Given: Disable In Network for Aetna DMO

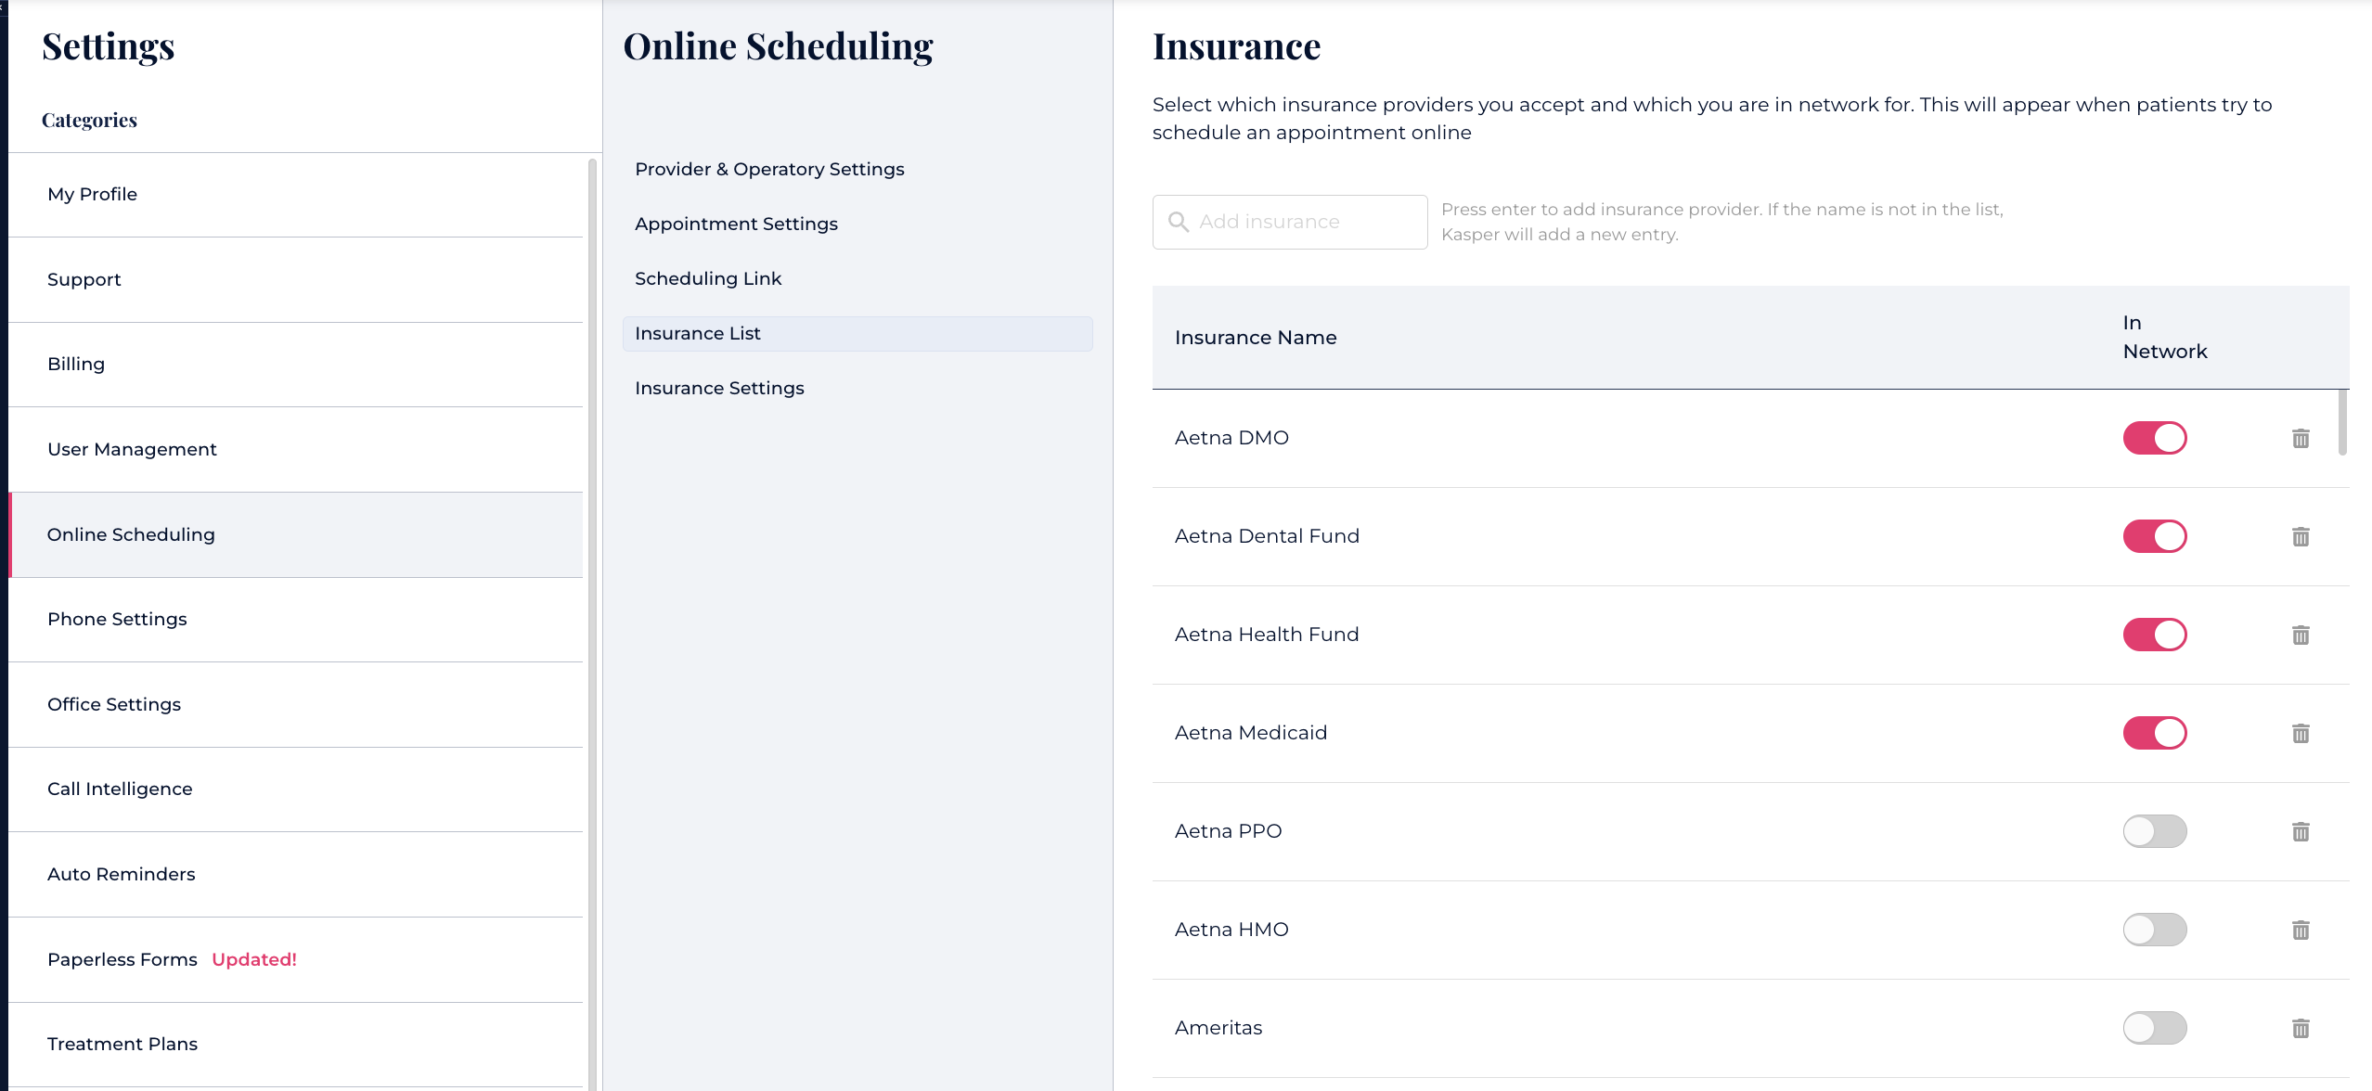Looking at the screenshot, I should 2155,438.
